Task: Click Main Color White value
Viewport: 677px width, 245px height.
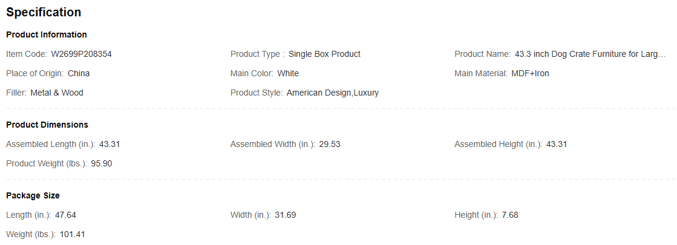Action: pyautogui.click(x=288, y=73)
